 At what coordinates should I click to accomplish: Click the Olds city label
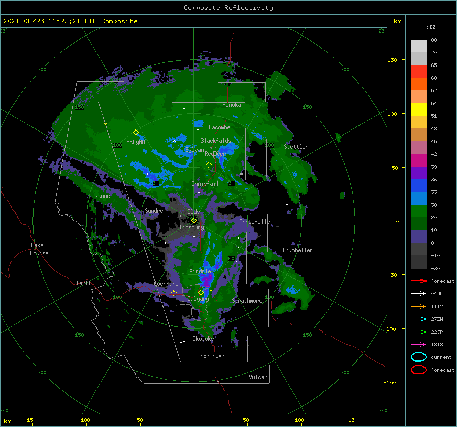tap(193, 212)
